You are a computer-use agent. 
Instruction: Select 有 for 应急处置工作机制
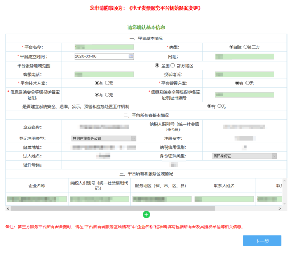click(x=209, y=106)
